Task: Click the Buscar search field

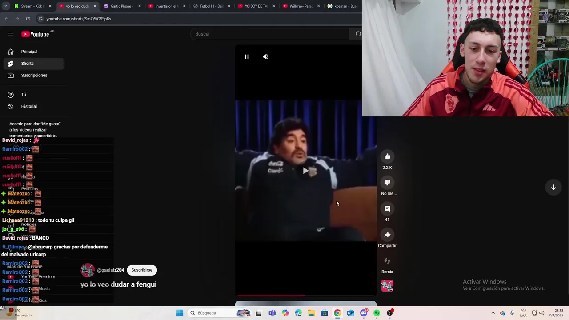Action: [x=270, y=34]
